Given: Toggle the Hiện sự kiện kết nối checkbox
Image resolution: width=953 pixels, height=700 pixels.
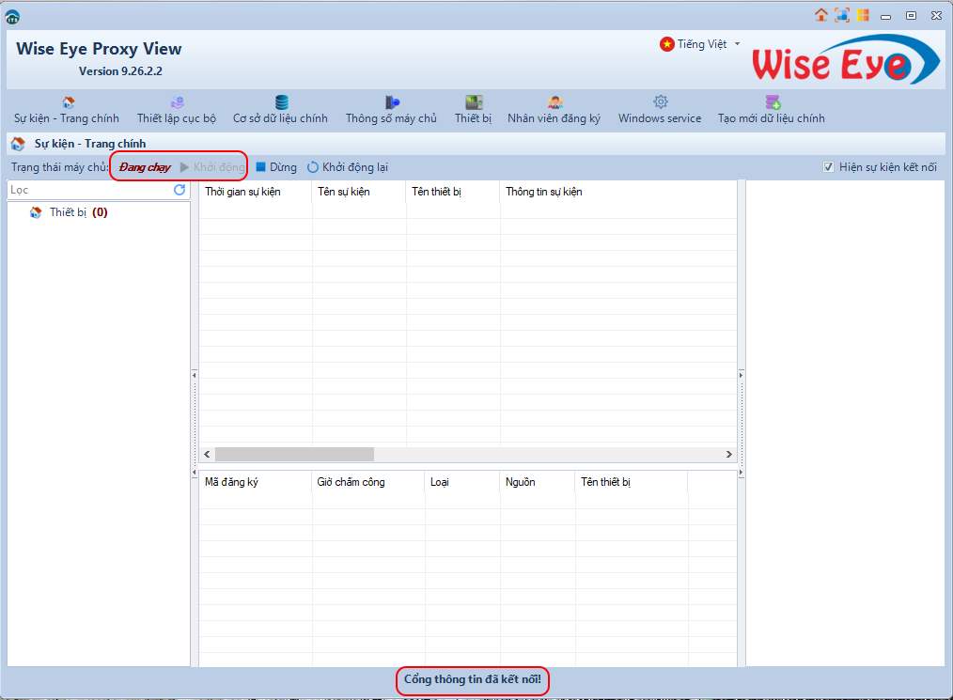Looking at the screenshot, I should tap(828, 167).
